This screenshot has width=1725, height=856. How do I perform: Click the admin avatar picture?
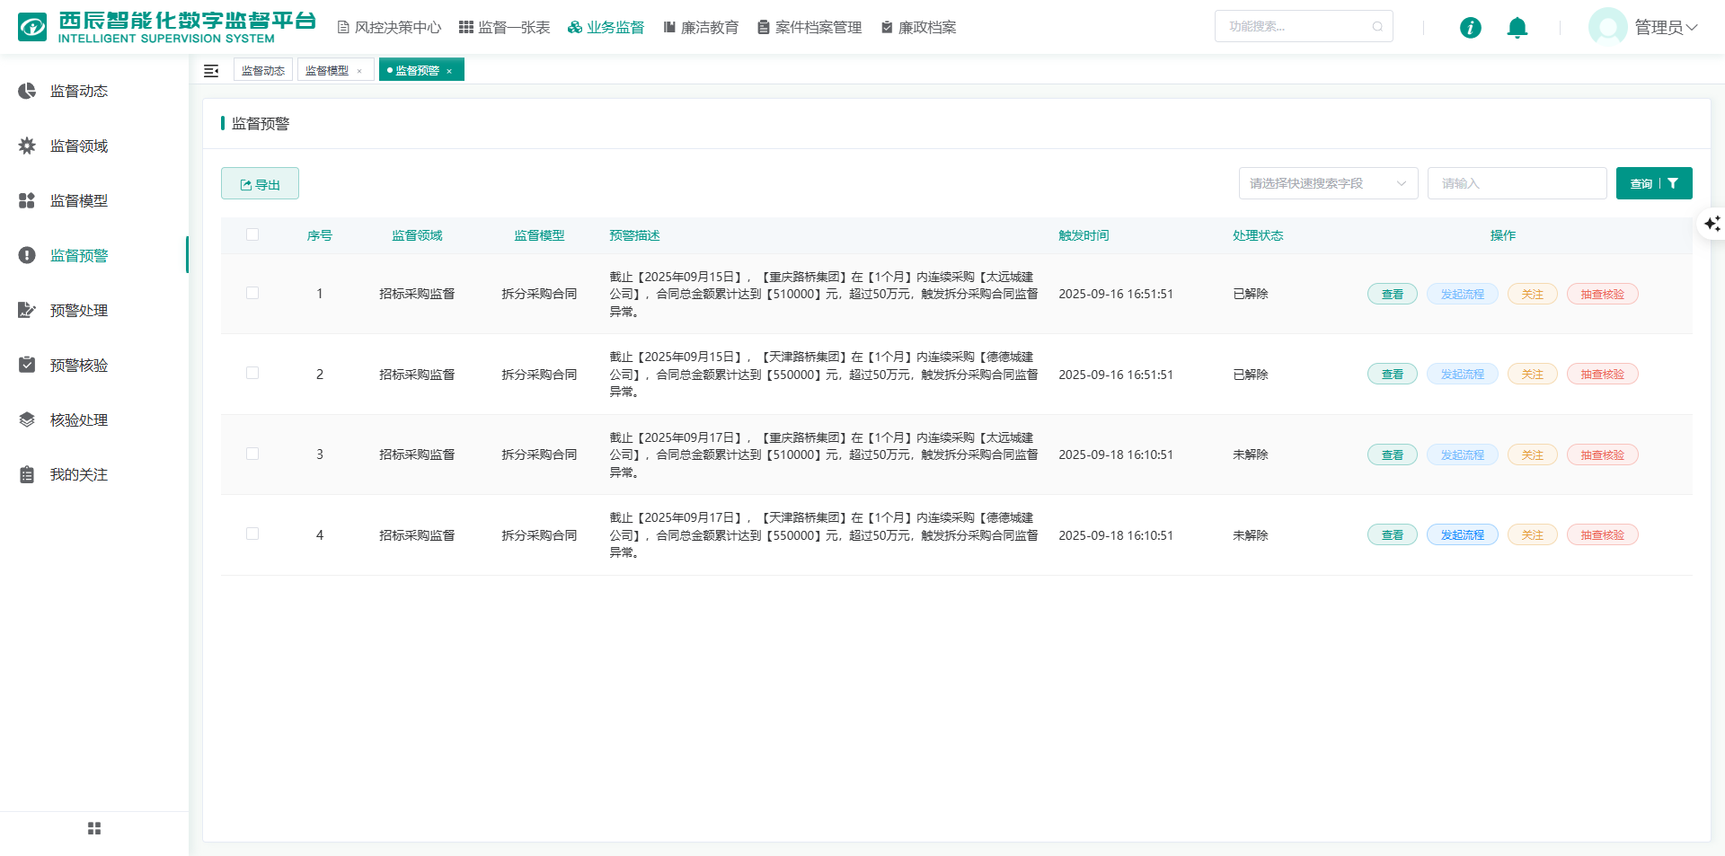coord(1607,27)
